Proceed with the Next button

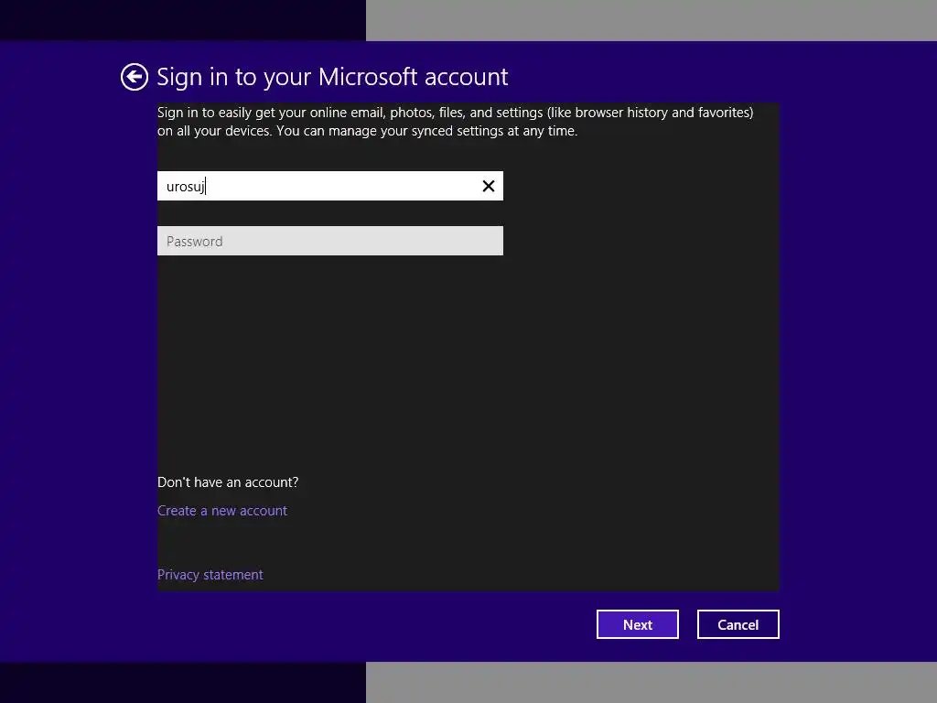coord(638,624)
